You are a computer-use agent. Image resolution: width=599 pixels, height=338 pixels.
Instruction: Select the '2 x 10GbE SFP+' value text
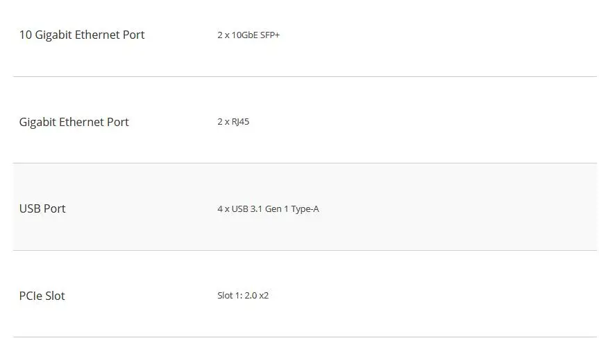pyautogui.click(x=248, y=35)
